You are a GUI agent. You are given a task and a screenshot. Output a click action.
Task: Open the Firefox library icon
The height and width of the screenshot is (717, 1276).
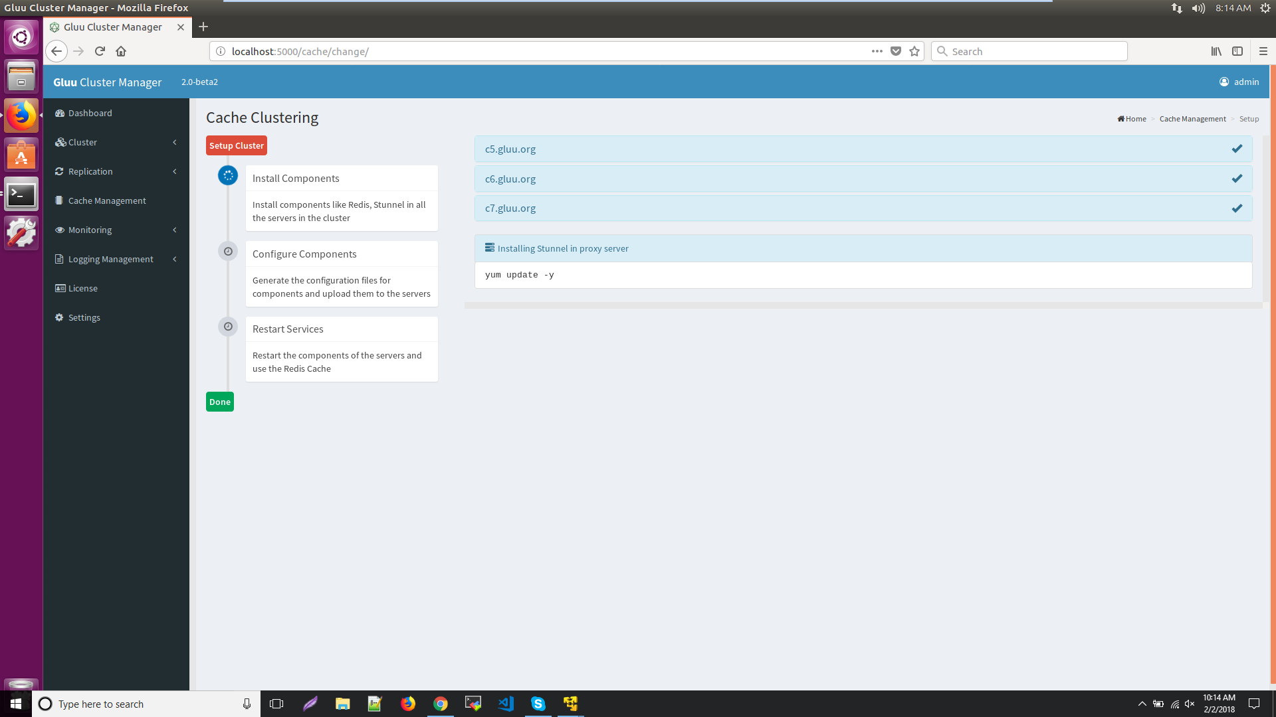[x=1216, y=51]
